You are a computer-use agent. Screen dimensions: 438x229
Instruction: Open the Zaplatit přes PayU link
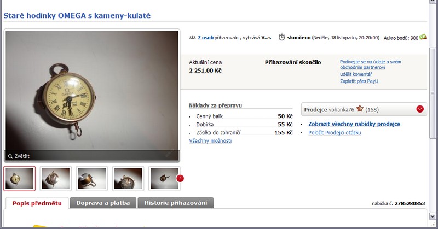click(x=359, y=81)
